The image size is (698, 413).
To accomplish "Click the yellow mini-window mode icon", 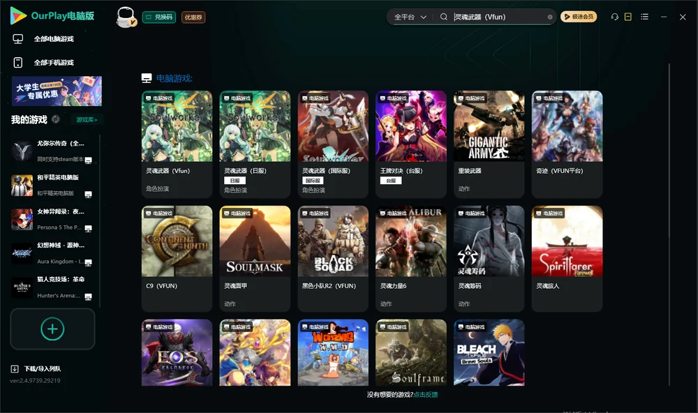I will 628,17.
